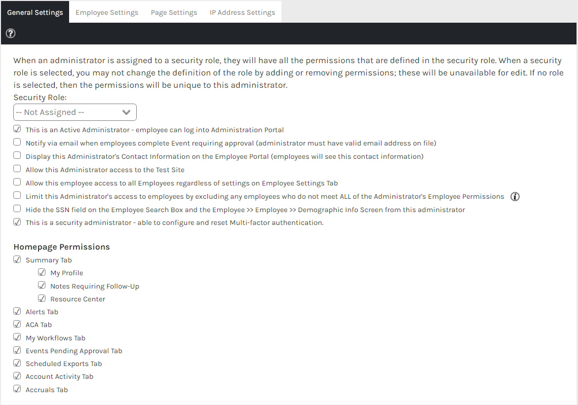Switch to the Employee Settings tab
This screenshot has width=578, height=405.
point(107,12)
